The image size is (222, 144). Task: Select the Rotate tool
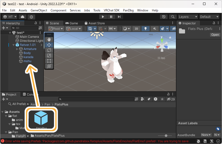[x=49, y=50]
